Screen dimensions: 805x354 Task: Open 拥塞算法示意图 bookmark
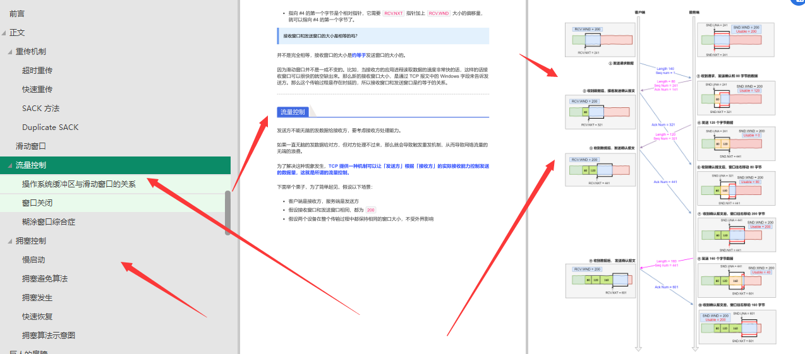pos(49,335)
